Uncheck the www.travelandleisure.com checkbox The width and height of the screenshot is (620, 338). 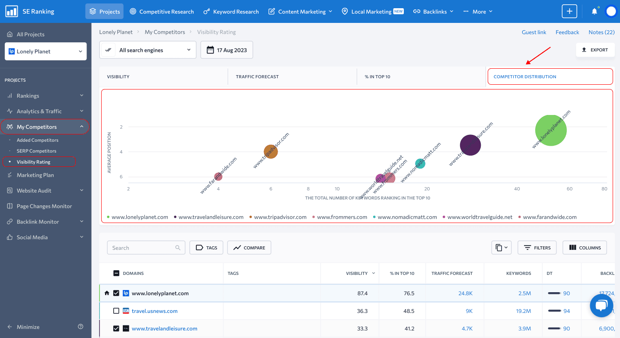coord(116,328)
